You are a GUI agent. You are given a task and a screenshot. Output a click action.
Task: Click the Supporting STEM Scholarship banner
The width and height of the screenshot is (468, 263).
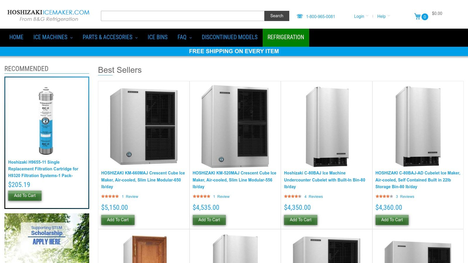tap(47, 238)
